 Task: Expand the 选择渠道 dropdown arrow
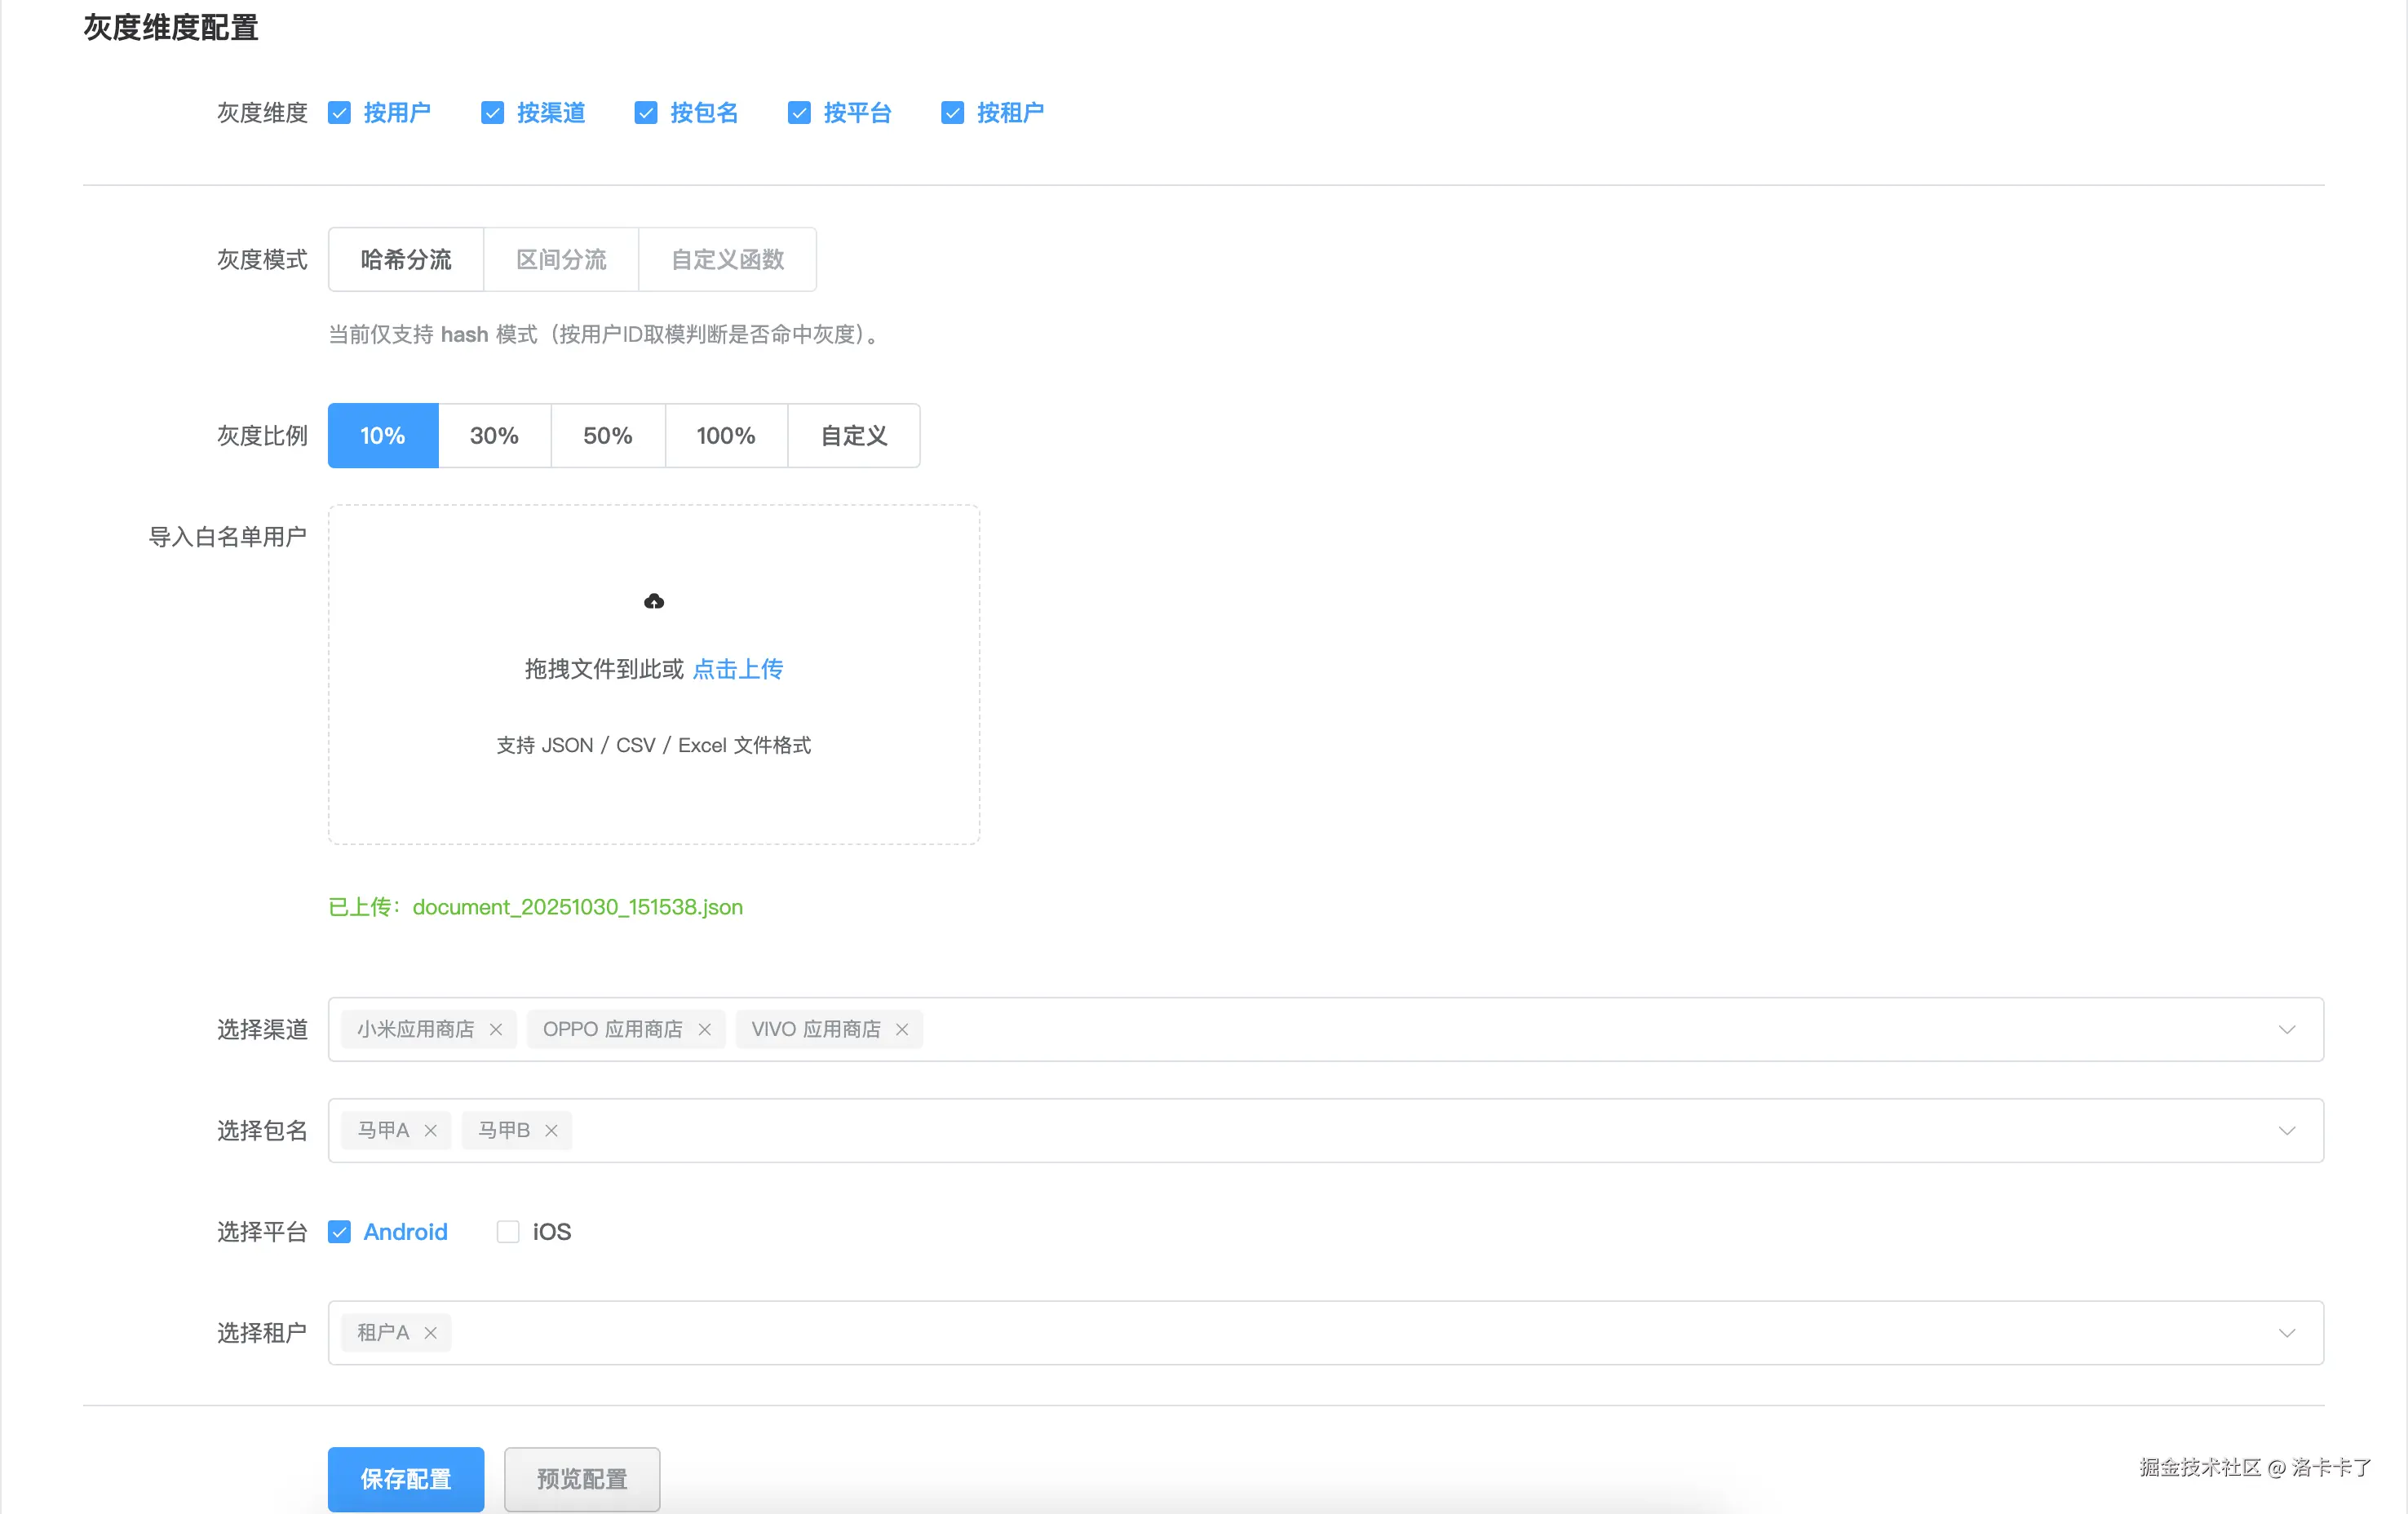(x=2286, y=1029)
